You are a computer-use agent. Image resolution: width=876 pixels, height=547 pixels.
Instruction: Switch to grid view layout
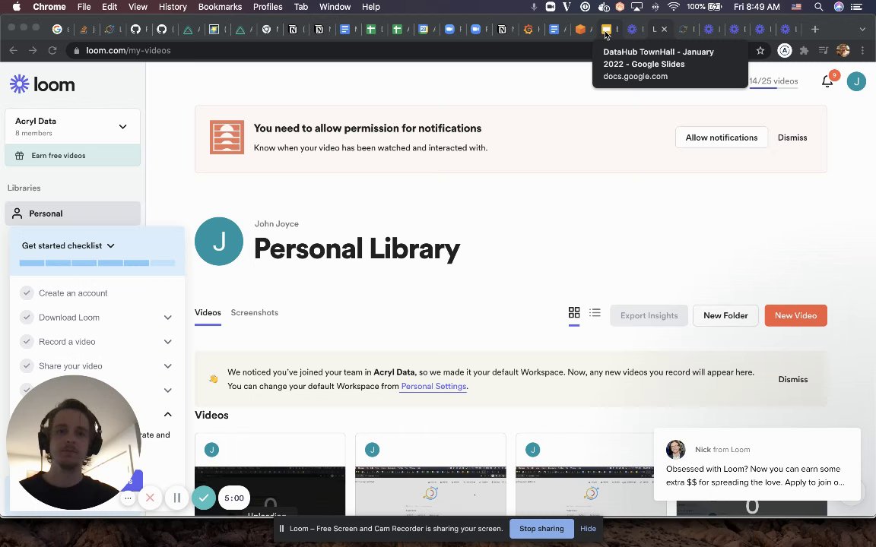(574, 312)
